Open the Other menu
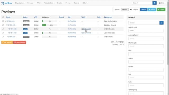 point(85,3)
